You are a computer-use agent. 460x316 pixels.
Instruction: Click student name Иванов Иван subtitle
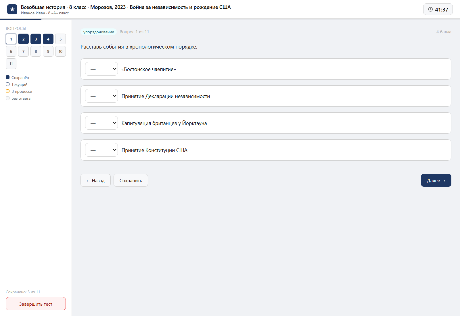45,13
